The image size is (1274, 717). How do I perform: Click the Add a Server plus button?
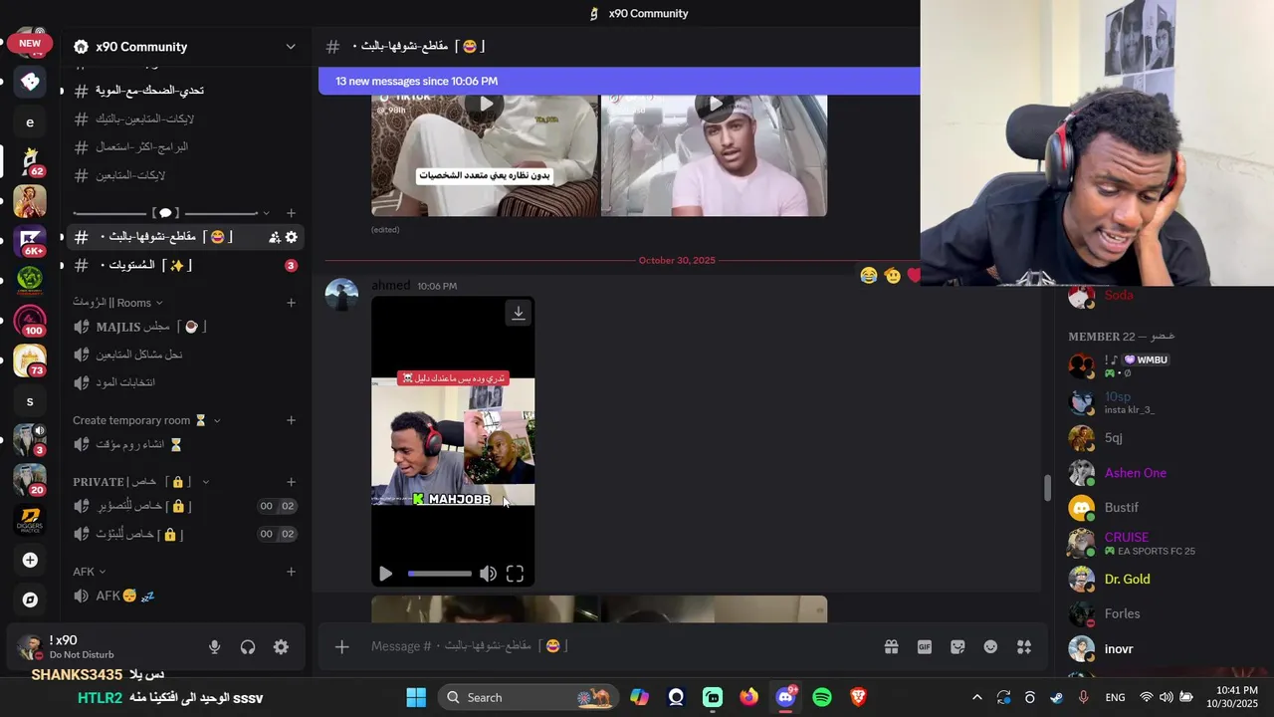30,560
